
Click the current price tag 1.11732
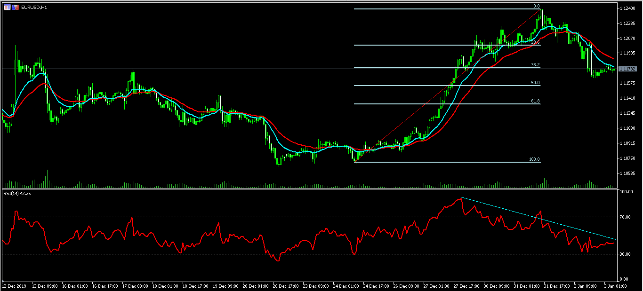pos(627,69)
